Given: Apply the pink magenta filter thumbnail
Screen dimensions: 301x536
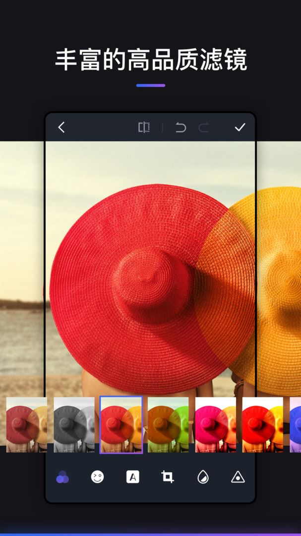Looking at the screenshot, I should click(x=216, y=424).
